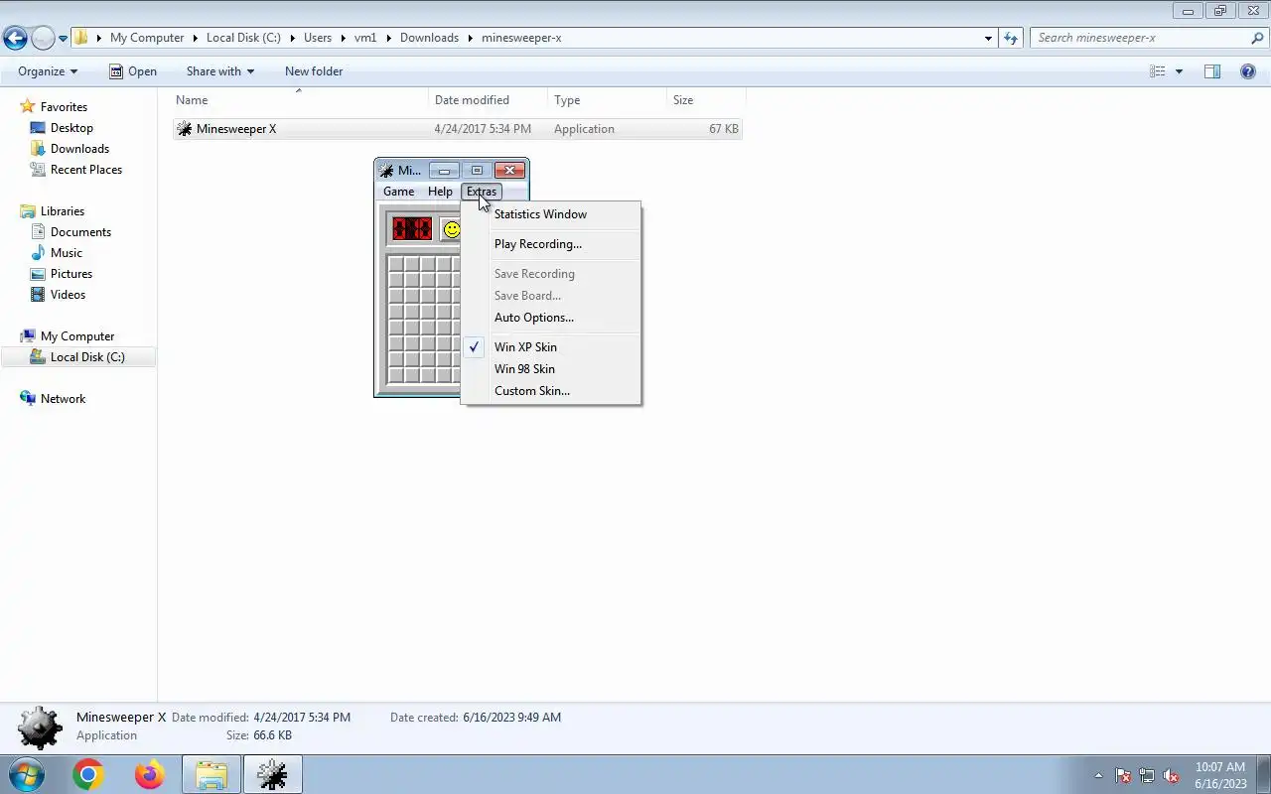Image resolution: width=1271 pixels, height=794 pixels.
Task: Launch Firefox from the taskbar
Action: tap(150, 774)
